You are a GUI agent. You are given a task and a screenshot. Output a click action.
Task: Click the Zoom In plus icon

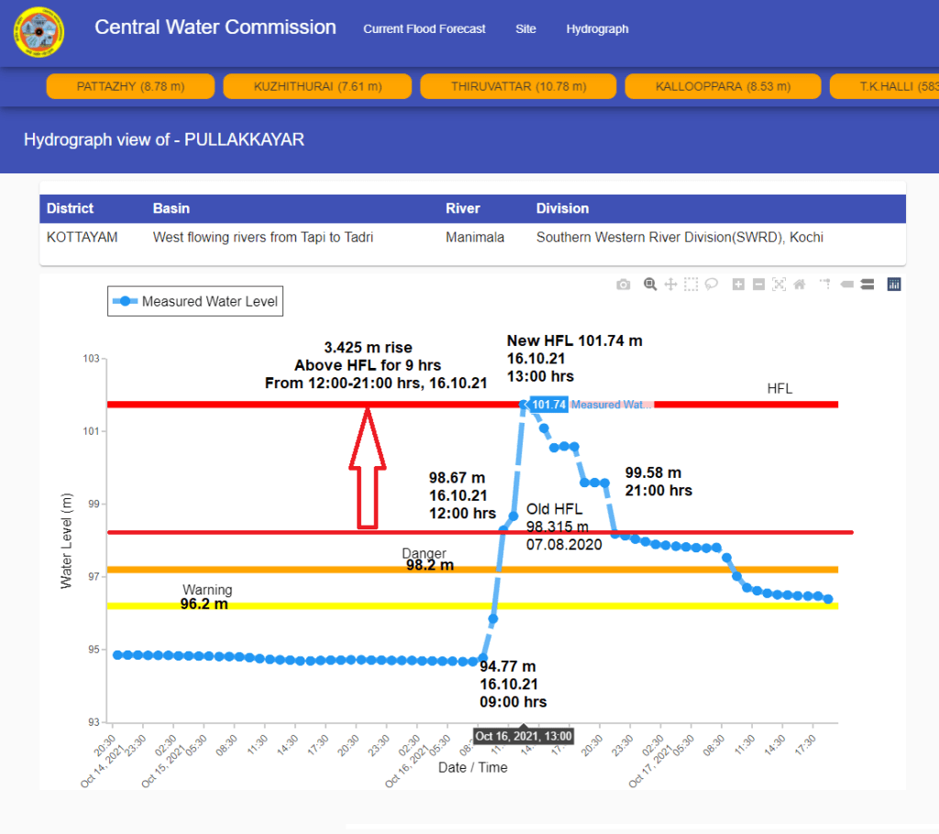pyautogui.click(x=738, y=284)
